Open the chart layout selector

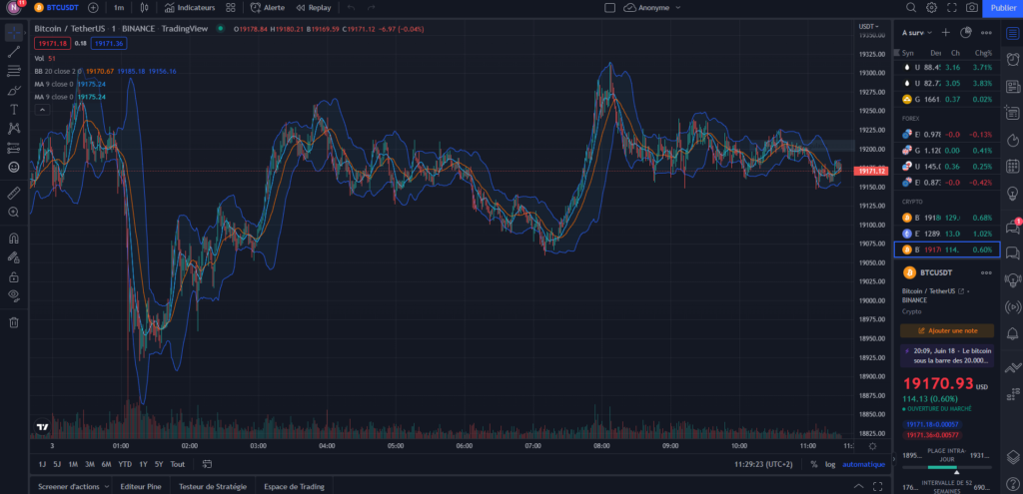[610, 8]
